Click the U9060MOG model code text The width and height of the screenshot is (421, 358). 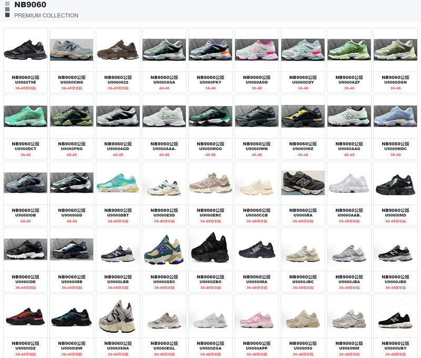210,149
